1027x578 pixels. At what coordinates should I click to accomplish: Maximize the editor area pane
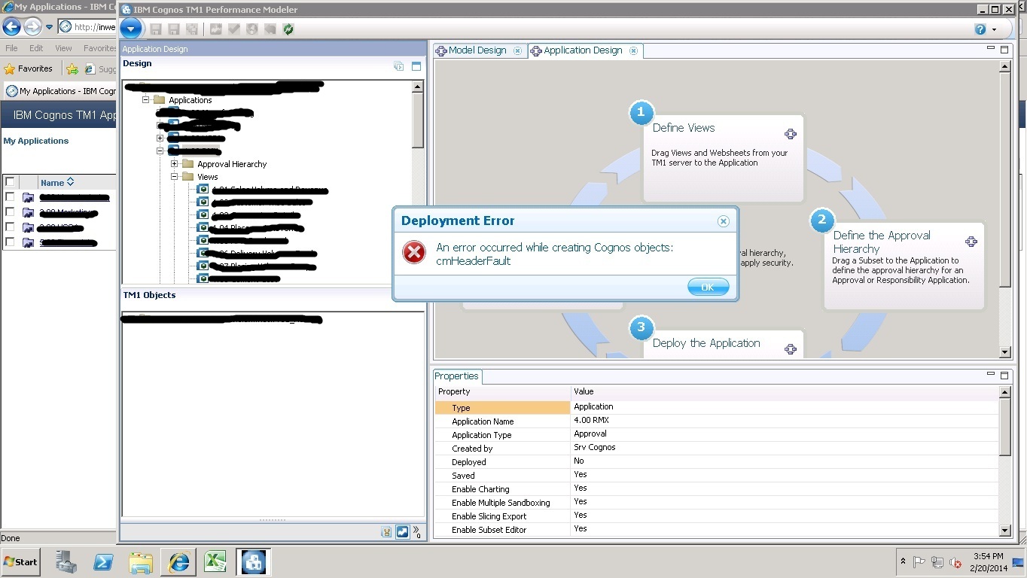[1004, 50]
